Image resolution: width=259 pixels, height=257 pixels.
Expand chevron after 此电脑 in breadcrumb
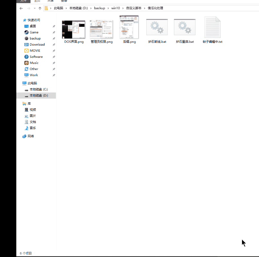[66, 8]
